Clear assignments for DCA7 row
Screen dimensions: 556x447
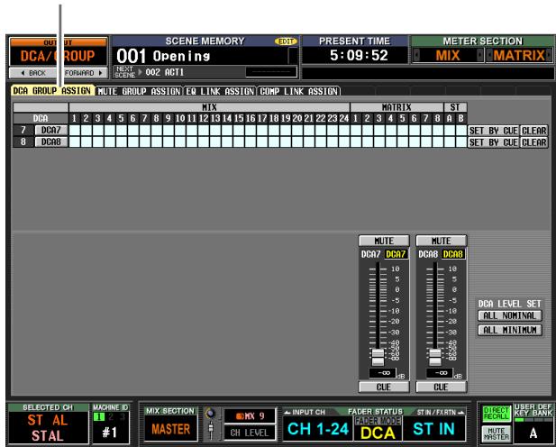click(534, 131)
